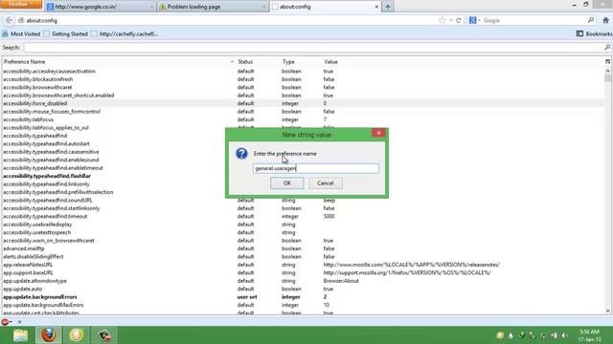Select advanced.mailftp preference
Image resolution: width=613 pixels, height=344 pixels.
pos(24,248)
